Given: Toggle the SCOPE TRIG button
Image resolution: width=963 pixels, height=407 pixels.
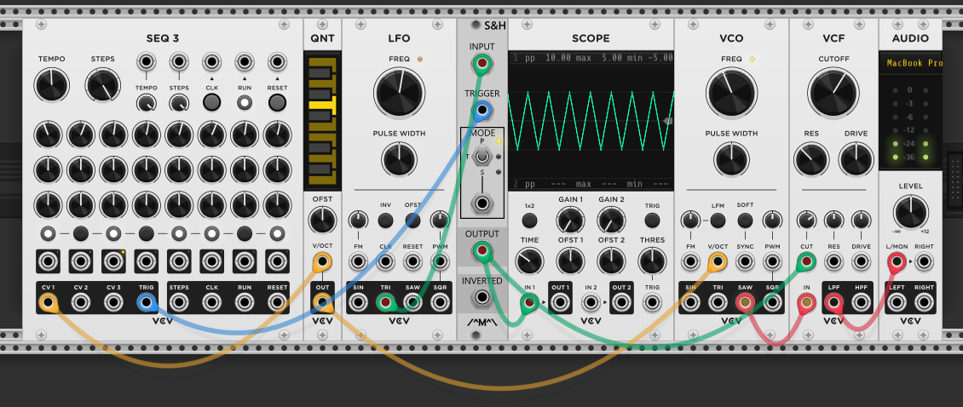Looking at the screenshot, I should (x=652, y=221).
